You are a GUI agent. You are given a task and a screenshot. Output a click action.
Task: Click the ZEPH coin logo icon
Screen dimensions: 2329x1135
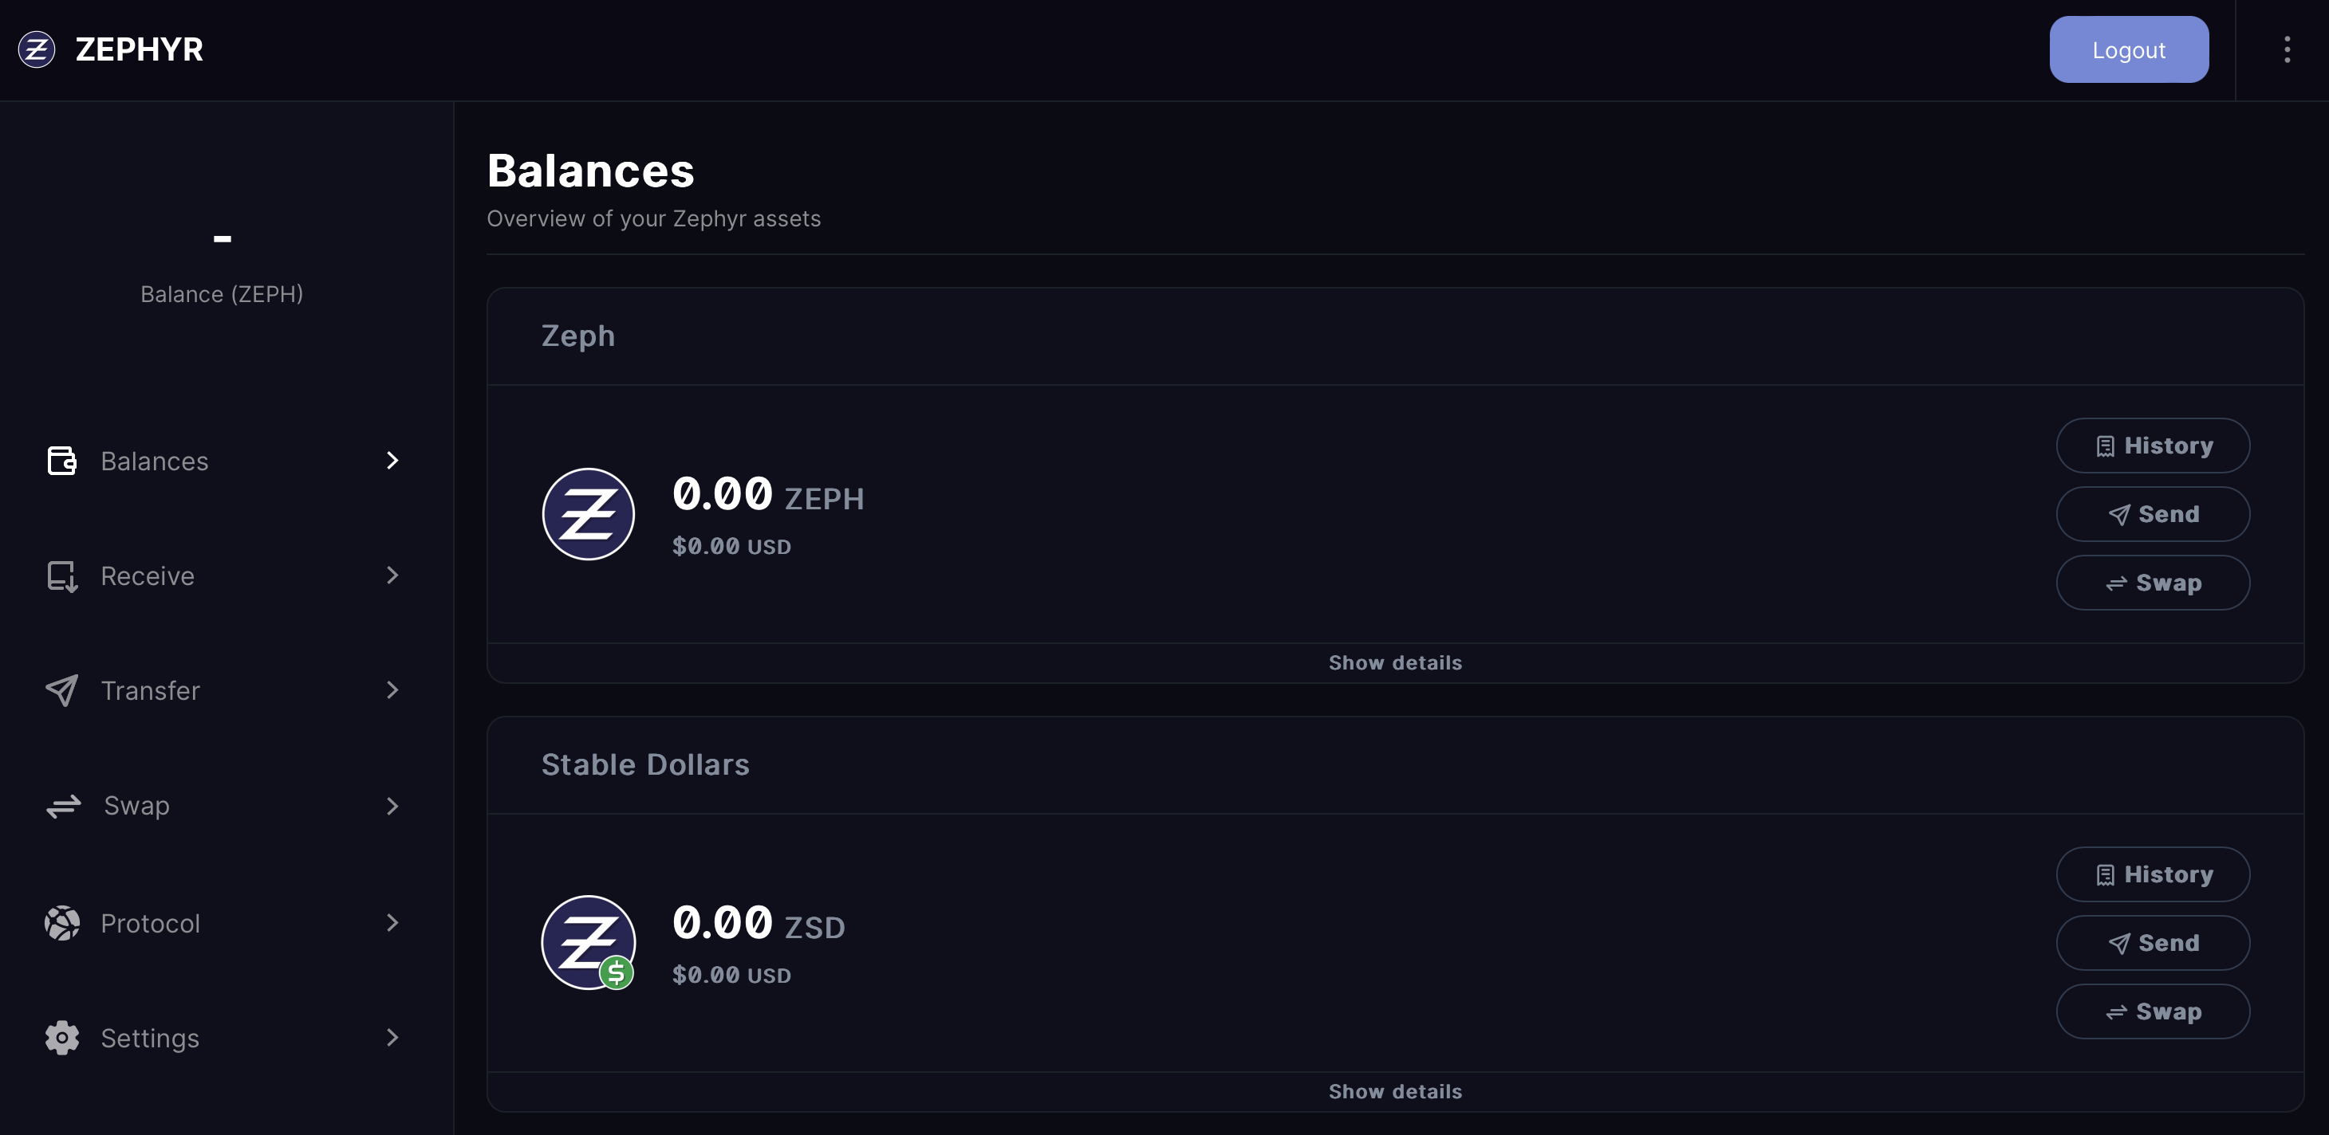coord(589,514)
